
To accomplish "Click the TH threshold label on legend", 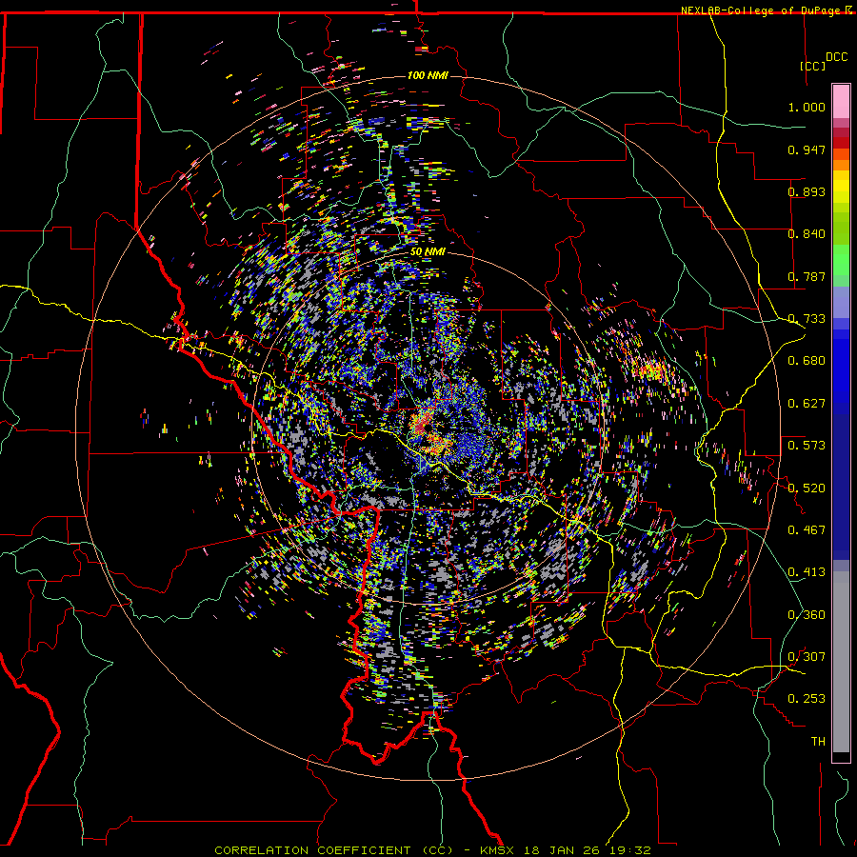I will 818,742.
